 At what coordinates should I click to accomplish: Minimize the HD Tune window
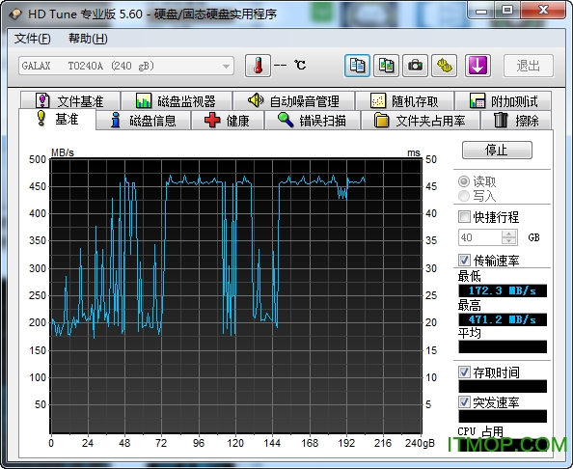point(481,11)
